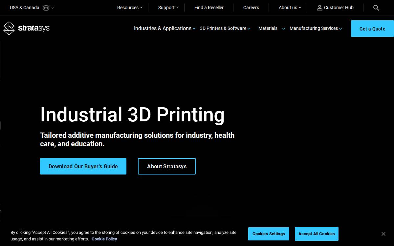Open the Cookie Policy link

point(104,239)
